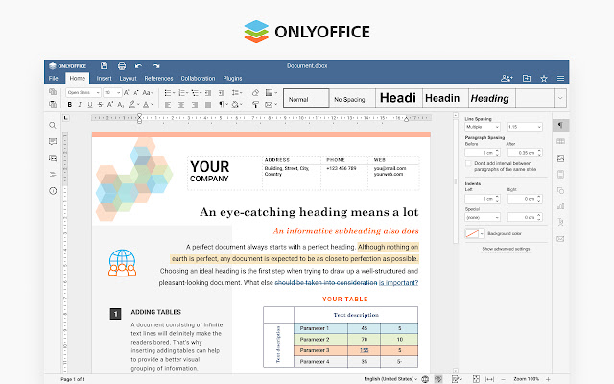The width and height of the screenshot is (614, 384).
Task: Zoom in with the plus icon
Action: pyautogui.click(x=548, y=379)
